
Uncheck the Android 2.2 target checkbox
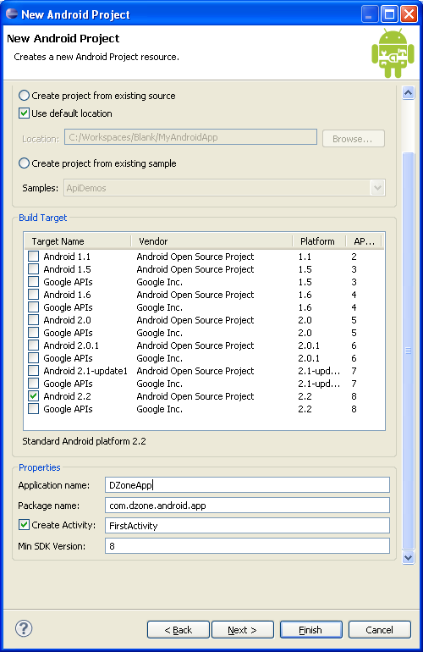[x=33, y=396]
